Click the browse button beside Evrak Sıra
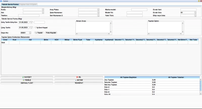Image resolution: width=202 pixels, height=109 pixels. (195, 13)
